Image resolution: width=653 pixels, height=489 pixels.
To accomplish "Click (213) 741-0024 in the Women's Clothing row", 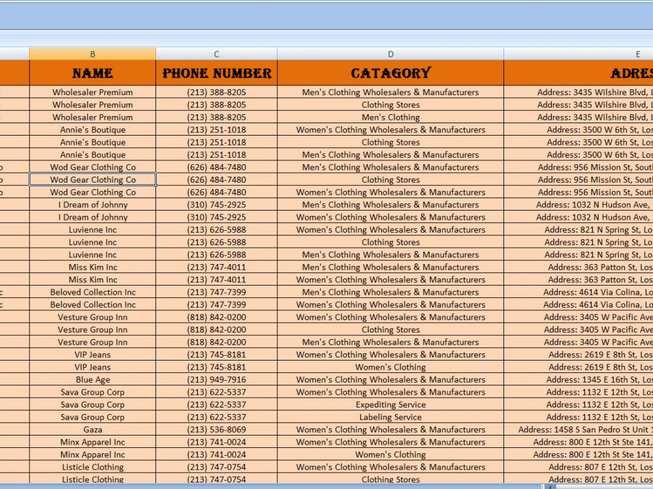I will tap(217, 454).
